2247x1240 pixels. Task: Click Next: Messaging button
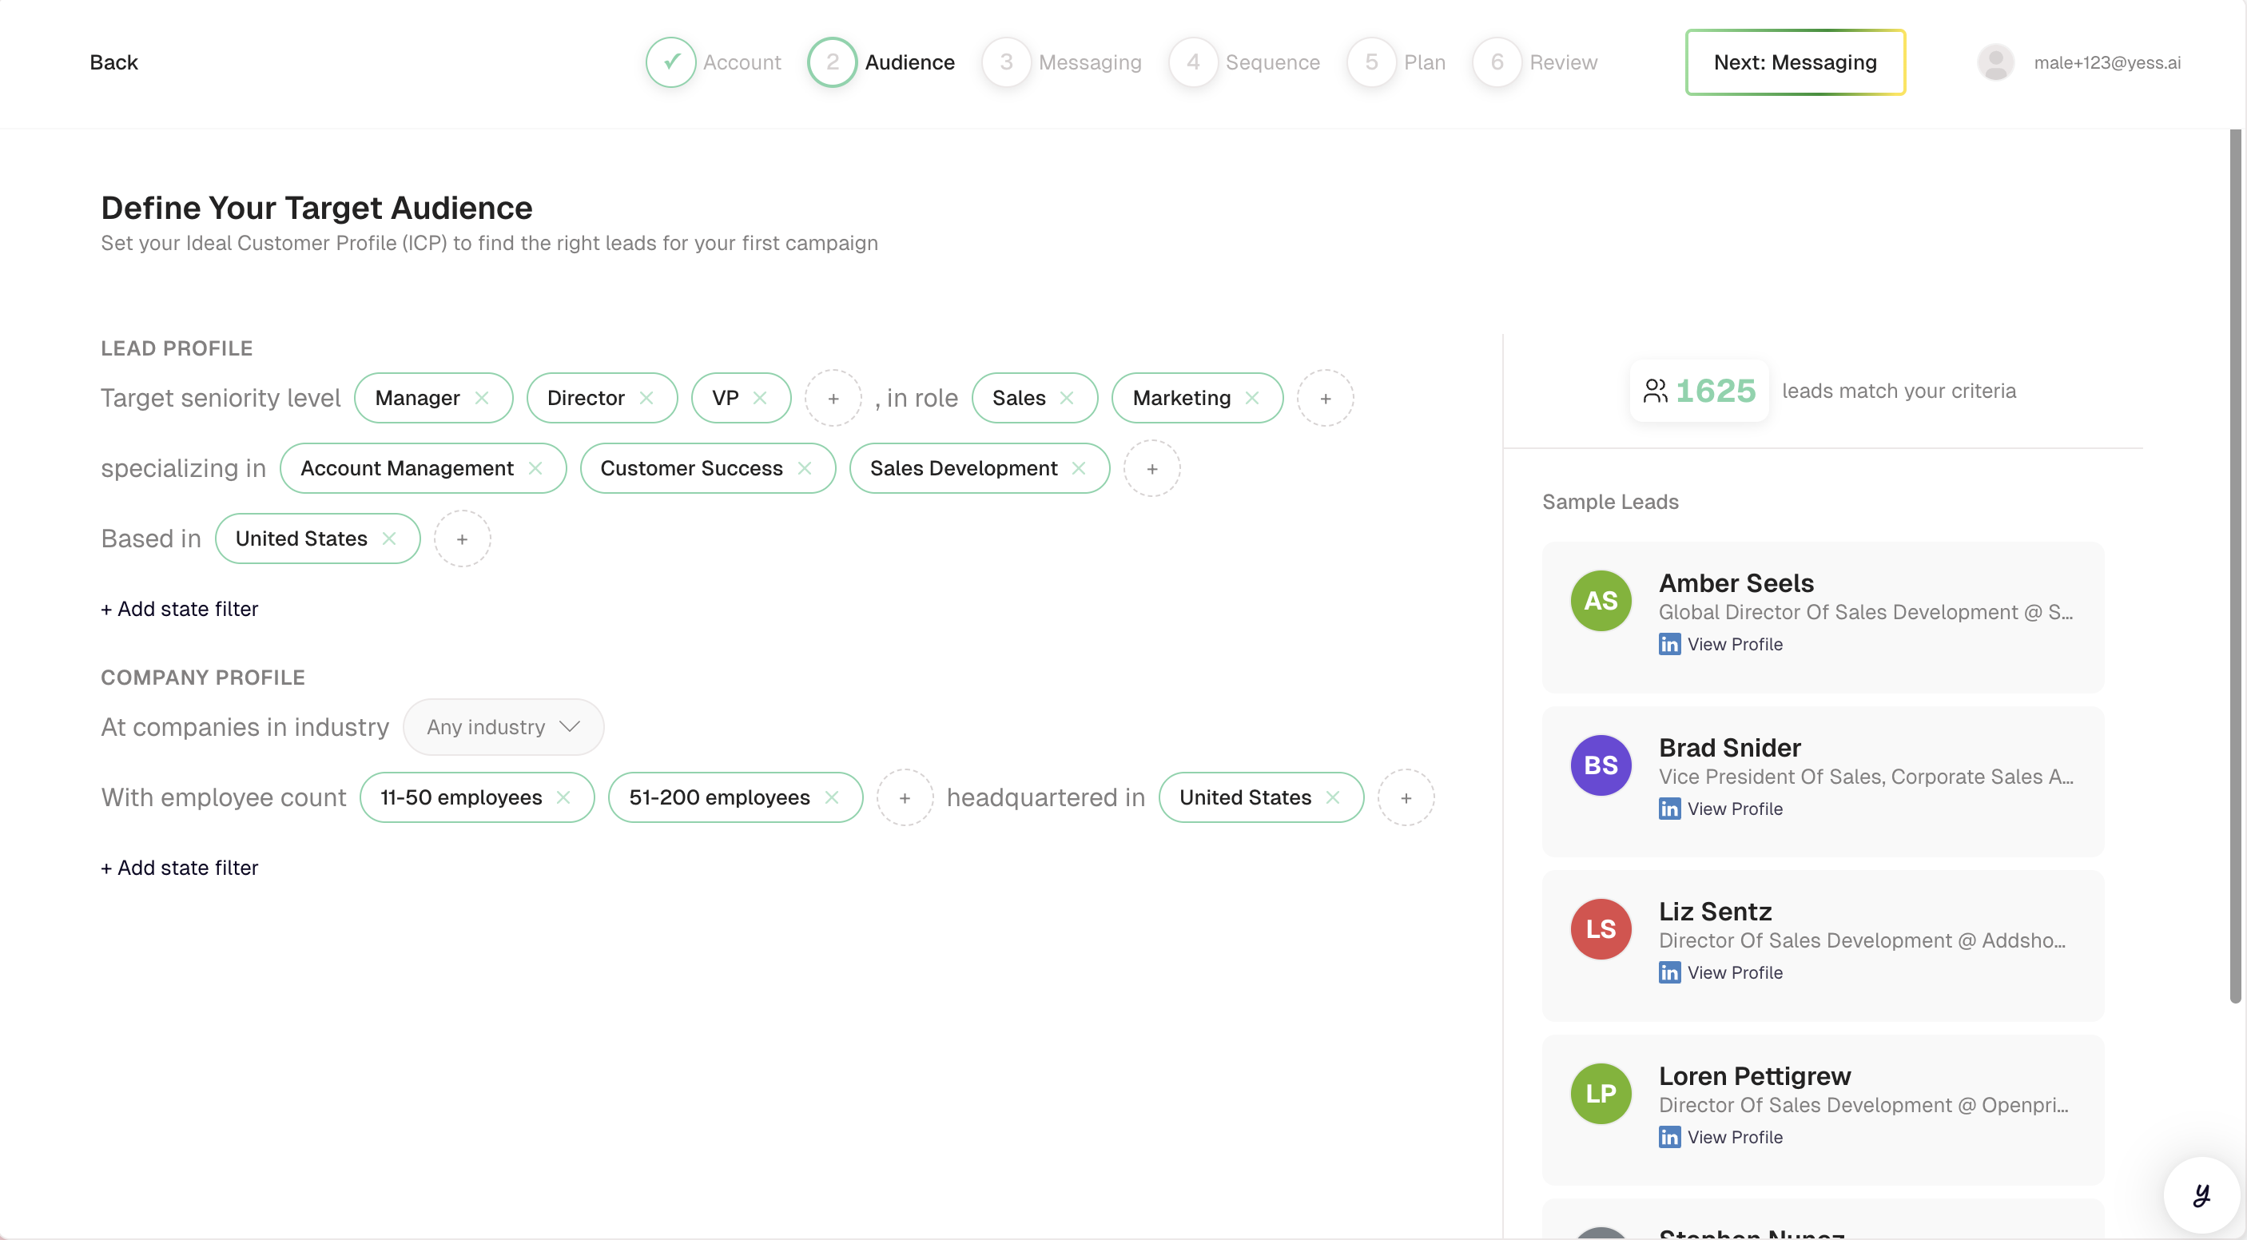pyautogui.click(x=1794, y=62)
